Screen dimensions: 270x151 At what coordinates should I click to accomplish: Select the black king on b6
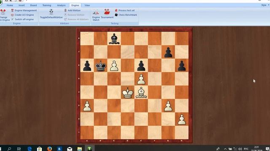(x=100, y=65)
